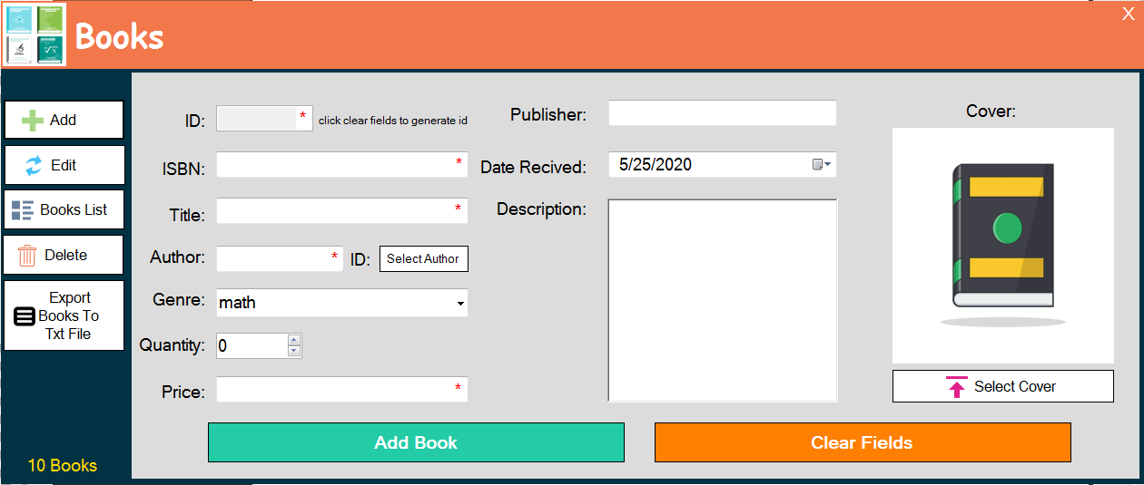Screen dimensions: 1144x485
Task: Click inside the Publisher input field
Action: [x=722, y=113]
